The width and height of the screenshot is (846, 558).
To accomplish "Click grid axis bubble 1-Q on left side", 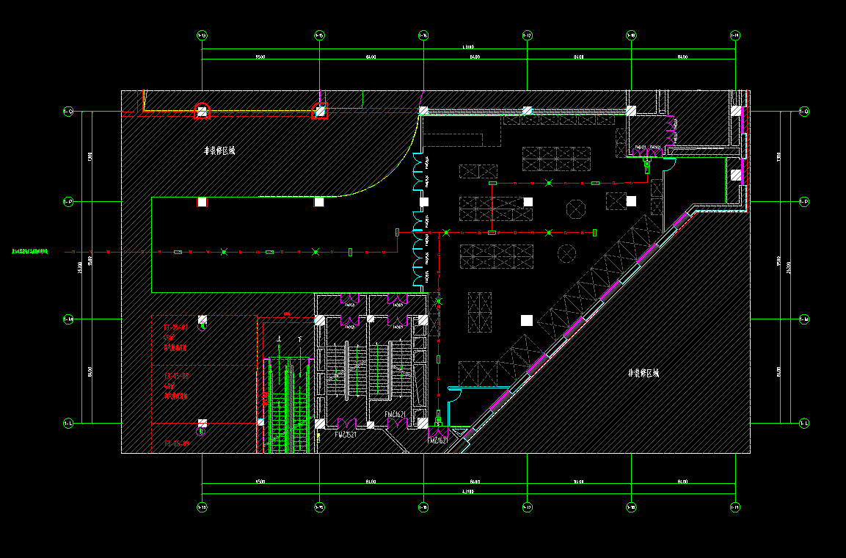I will click(x=68, y=112).
